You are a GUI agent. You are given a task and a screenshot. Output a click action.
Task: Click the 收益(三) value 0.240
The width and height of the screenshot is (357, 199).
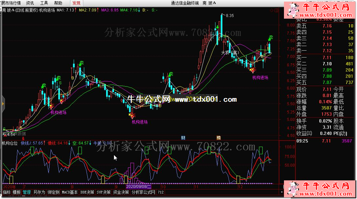coord(326,133)
